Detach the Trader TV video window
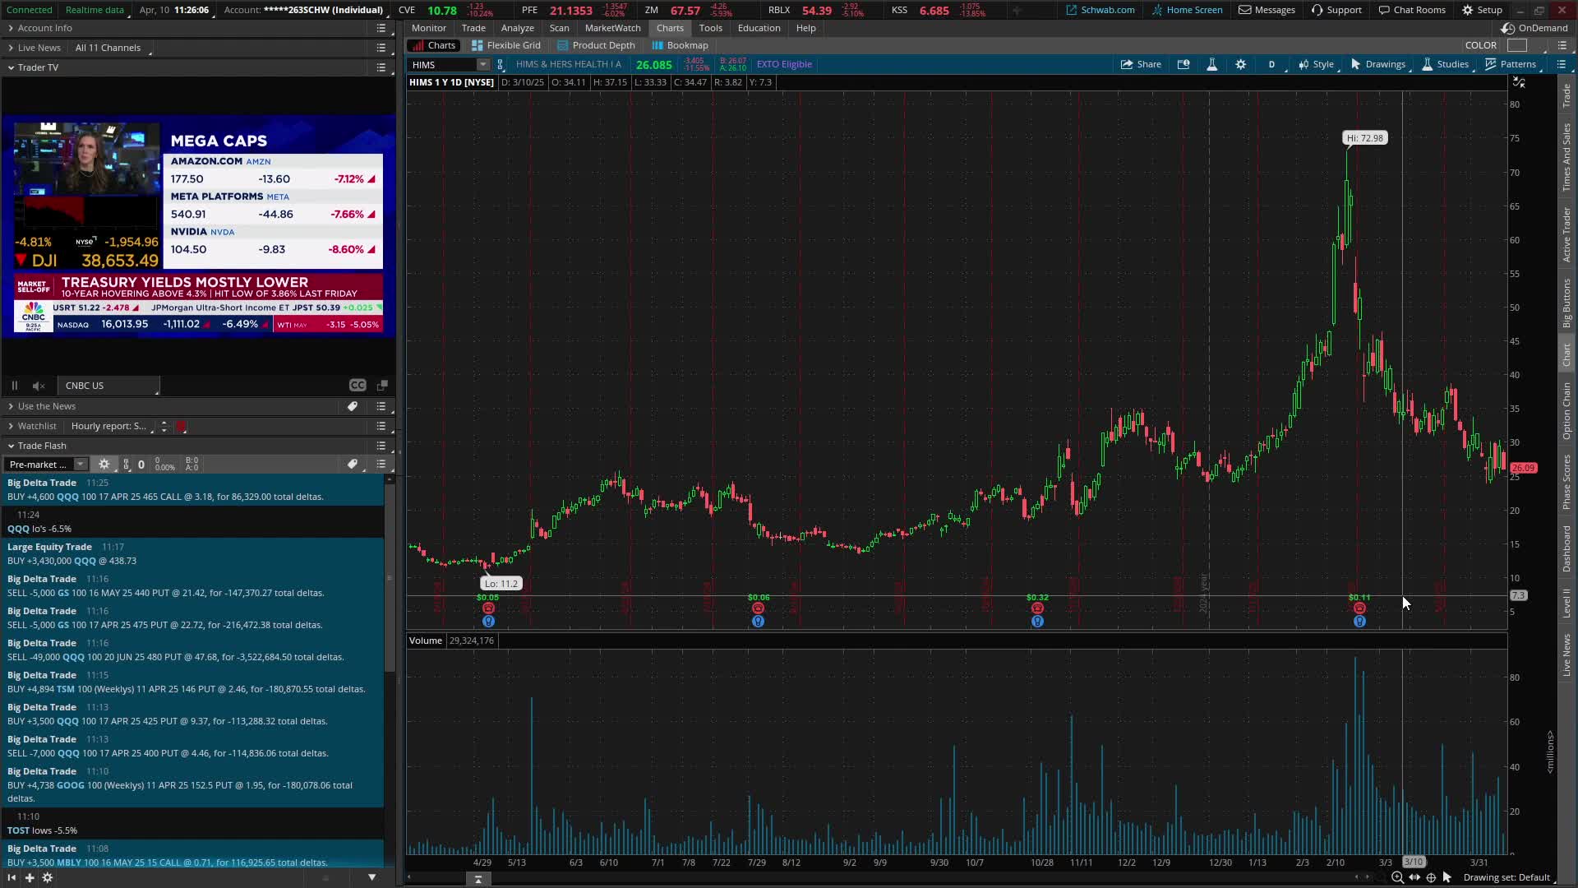This screenshot has width=1578, height=888. pos(382,386)
